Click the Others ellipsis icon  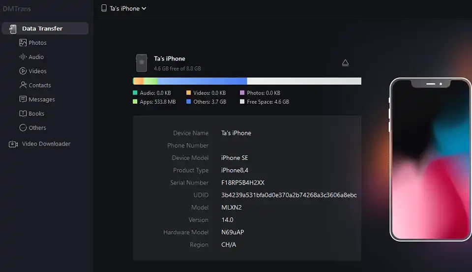[x=23, y=128]
